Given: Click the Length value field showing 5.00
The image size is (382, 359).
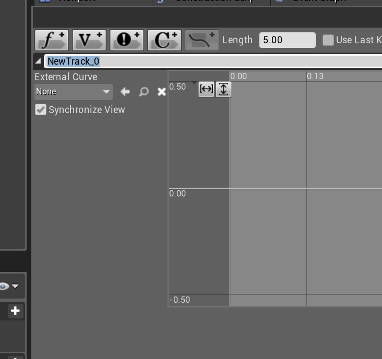Looking at the screenshot, I should (x=287, y=40).
